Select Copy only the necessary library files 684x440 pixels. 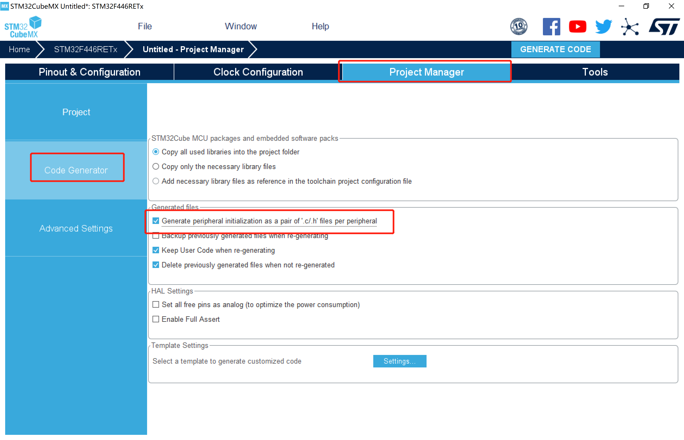[x=156, y=167]
